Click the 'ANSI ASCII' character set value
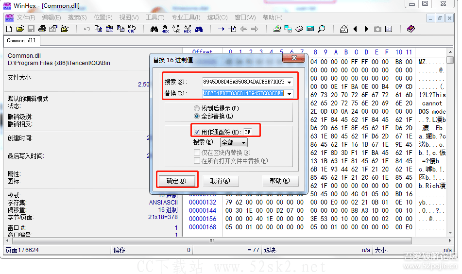462x274 pixels. point(163,203)
